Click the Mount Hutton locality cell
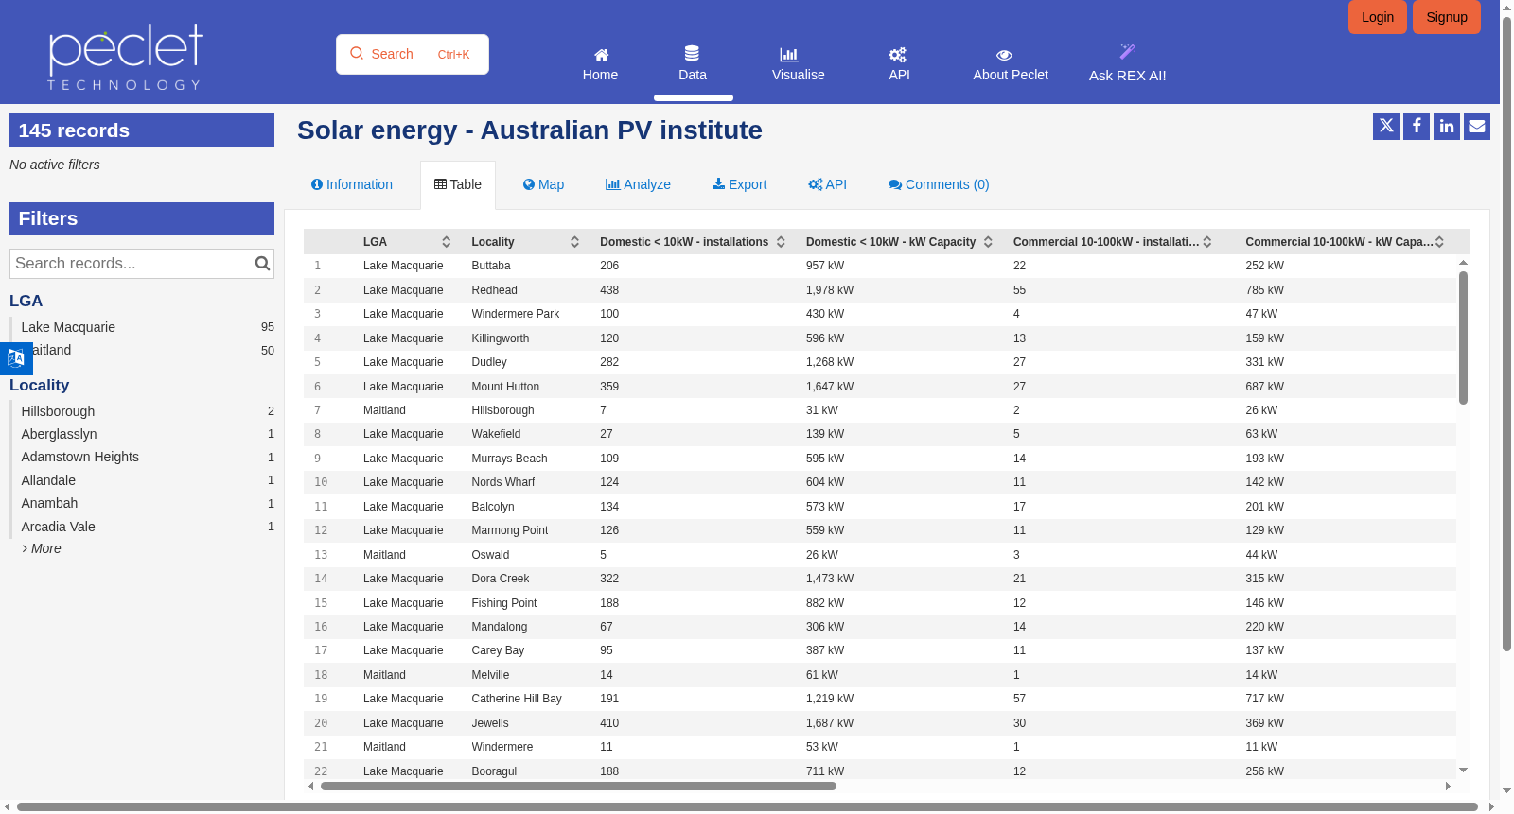The width and height of the screenshot is (1514, 814). (505, 387)
